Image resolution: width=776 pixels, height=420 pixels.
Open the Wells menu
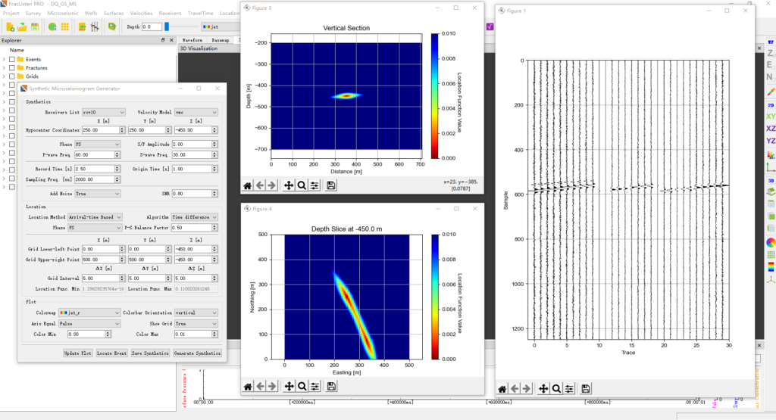(91, 14)
